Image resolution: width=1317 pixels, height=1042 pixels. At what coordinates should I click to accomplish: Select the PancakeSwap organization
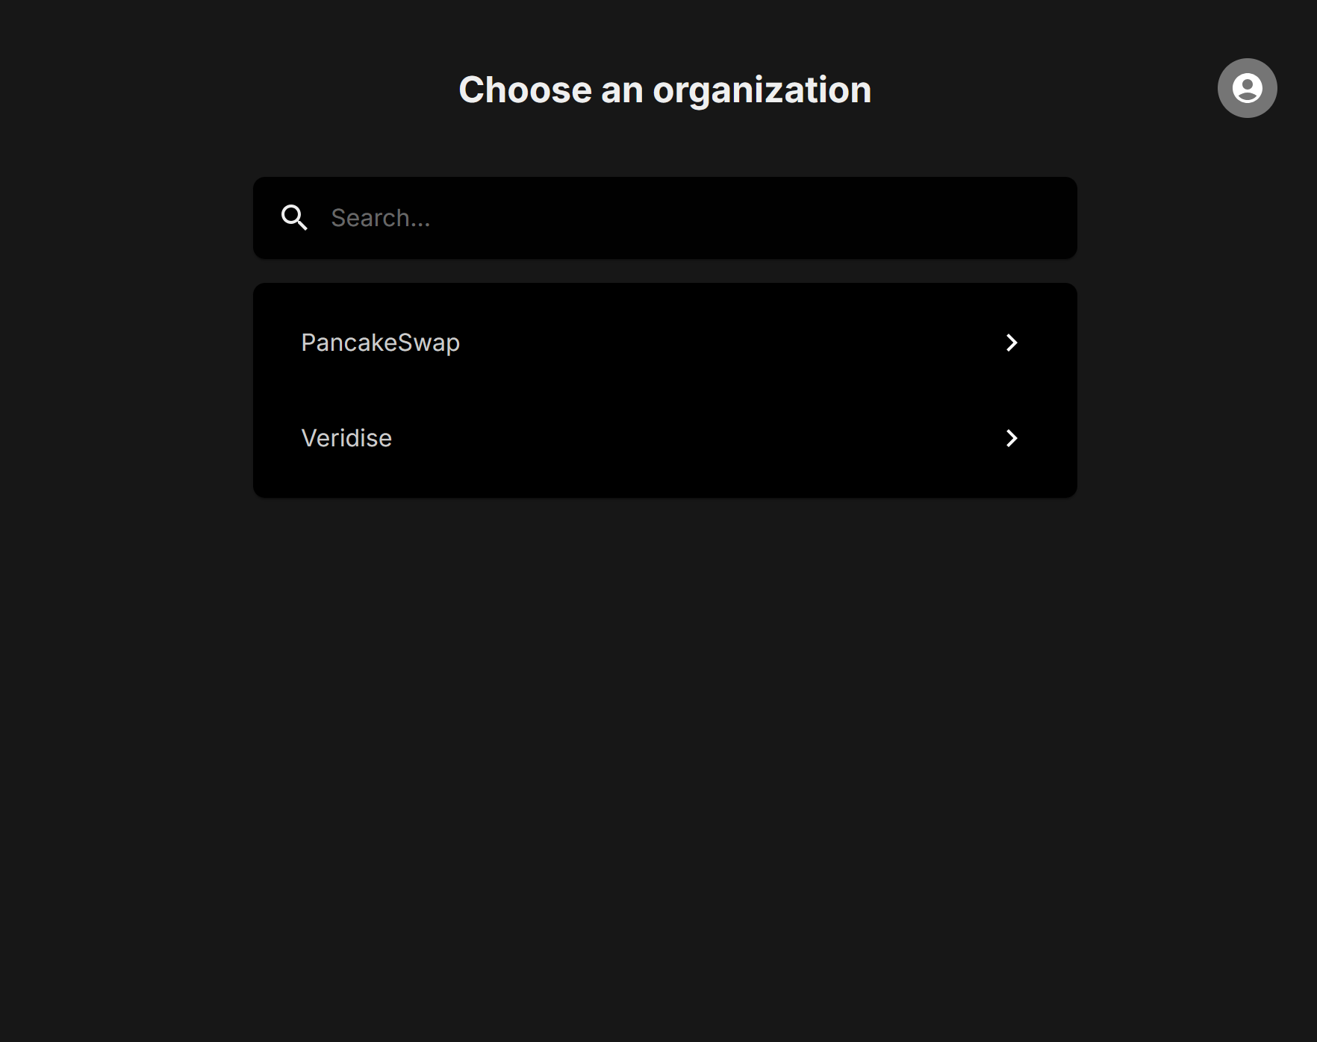pyautogui.click(x=664, y=343)
